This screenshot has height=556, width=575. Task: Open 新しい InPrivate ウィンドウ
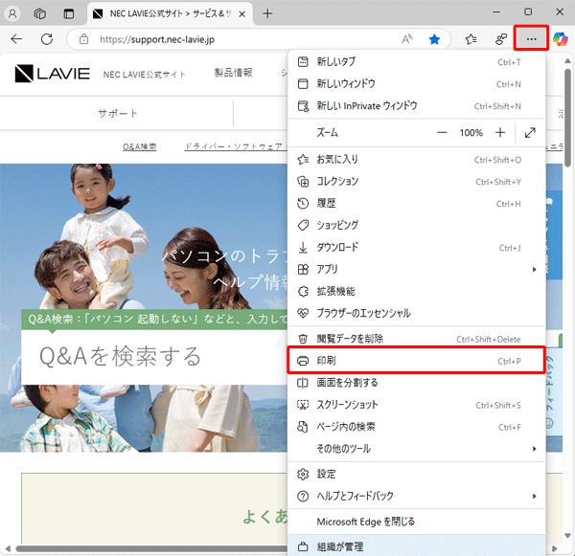417,106
